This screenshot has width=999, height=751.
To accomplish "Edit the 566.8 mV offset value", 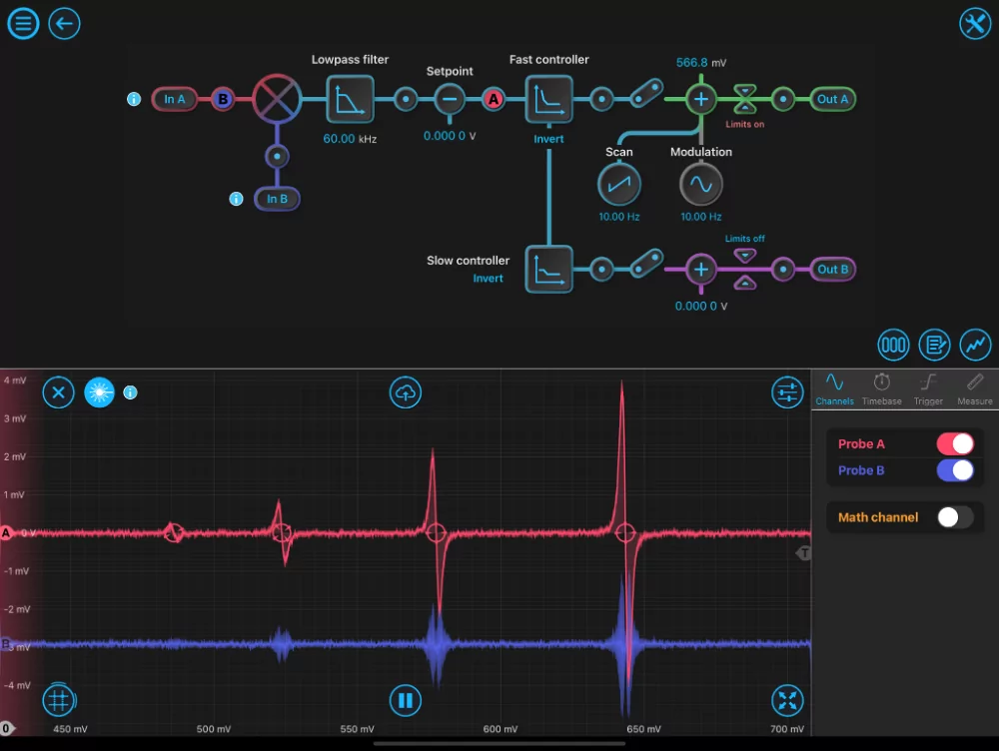I will (x=701, y=63).
